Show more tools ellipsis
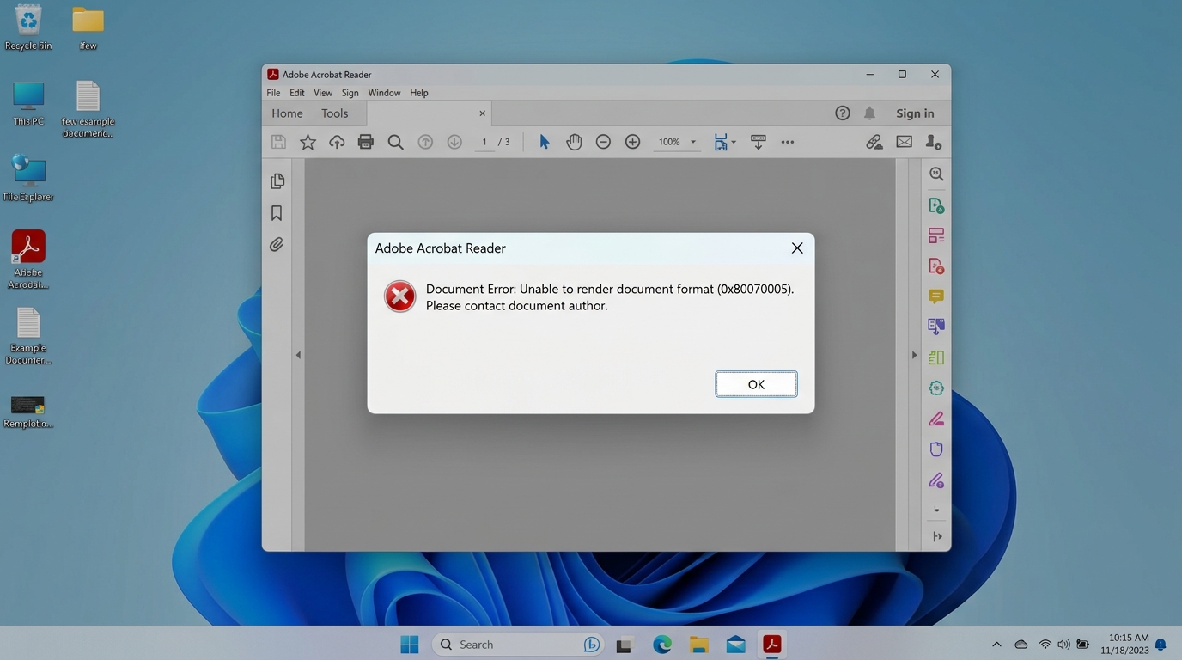This screenshot has height=660, width=1182. point(788,142)
